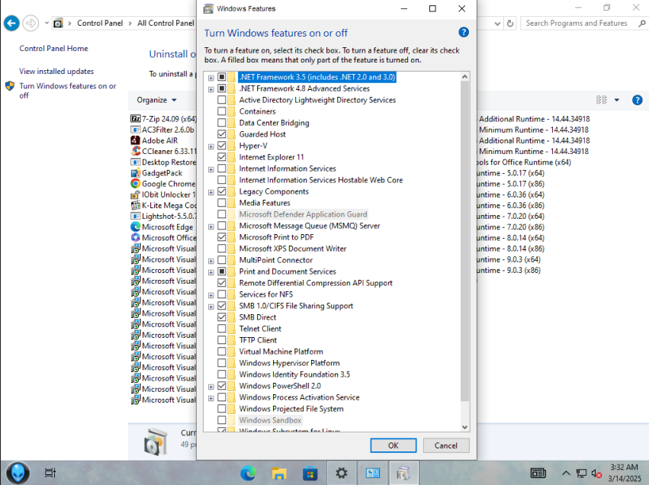649x485 pixels.
Task: Open Settings gear on the taskbar
Action: click(342, 473)
